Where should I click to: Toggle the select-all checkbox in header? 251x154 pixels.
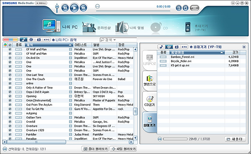(x=10, y=45)
